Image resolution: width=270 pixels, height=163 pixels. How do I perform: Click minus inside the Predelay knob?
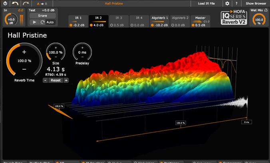[82, 57]
